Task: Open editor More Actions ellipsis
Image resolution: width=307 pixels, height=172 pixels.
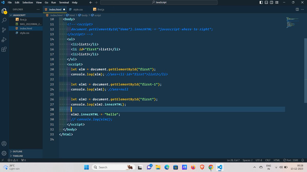Action: click(x=303, y=9)
